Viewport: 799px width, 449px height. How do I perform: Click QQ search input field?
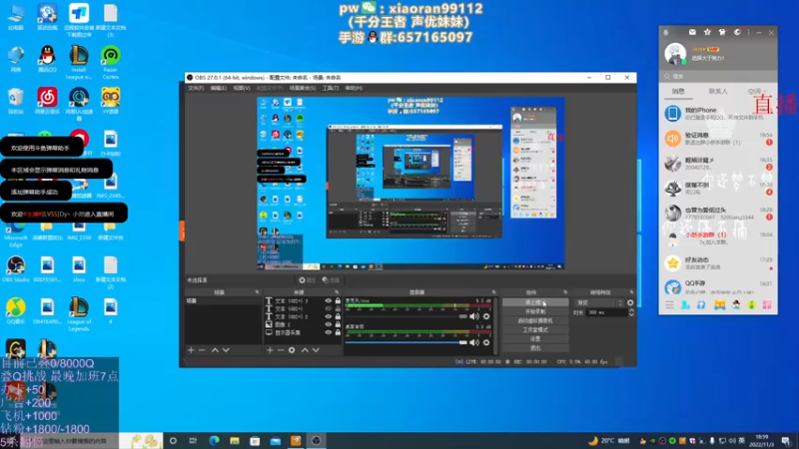[x=718, y=76]
